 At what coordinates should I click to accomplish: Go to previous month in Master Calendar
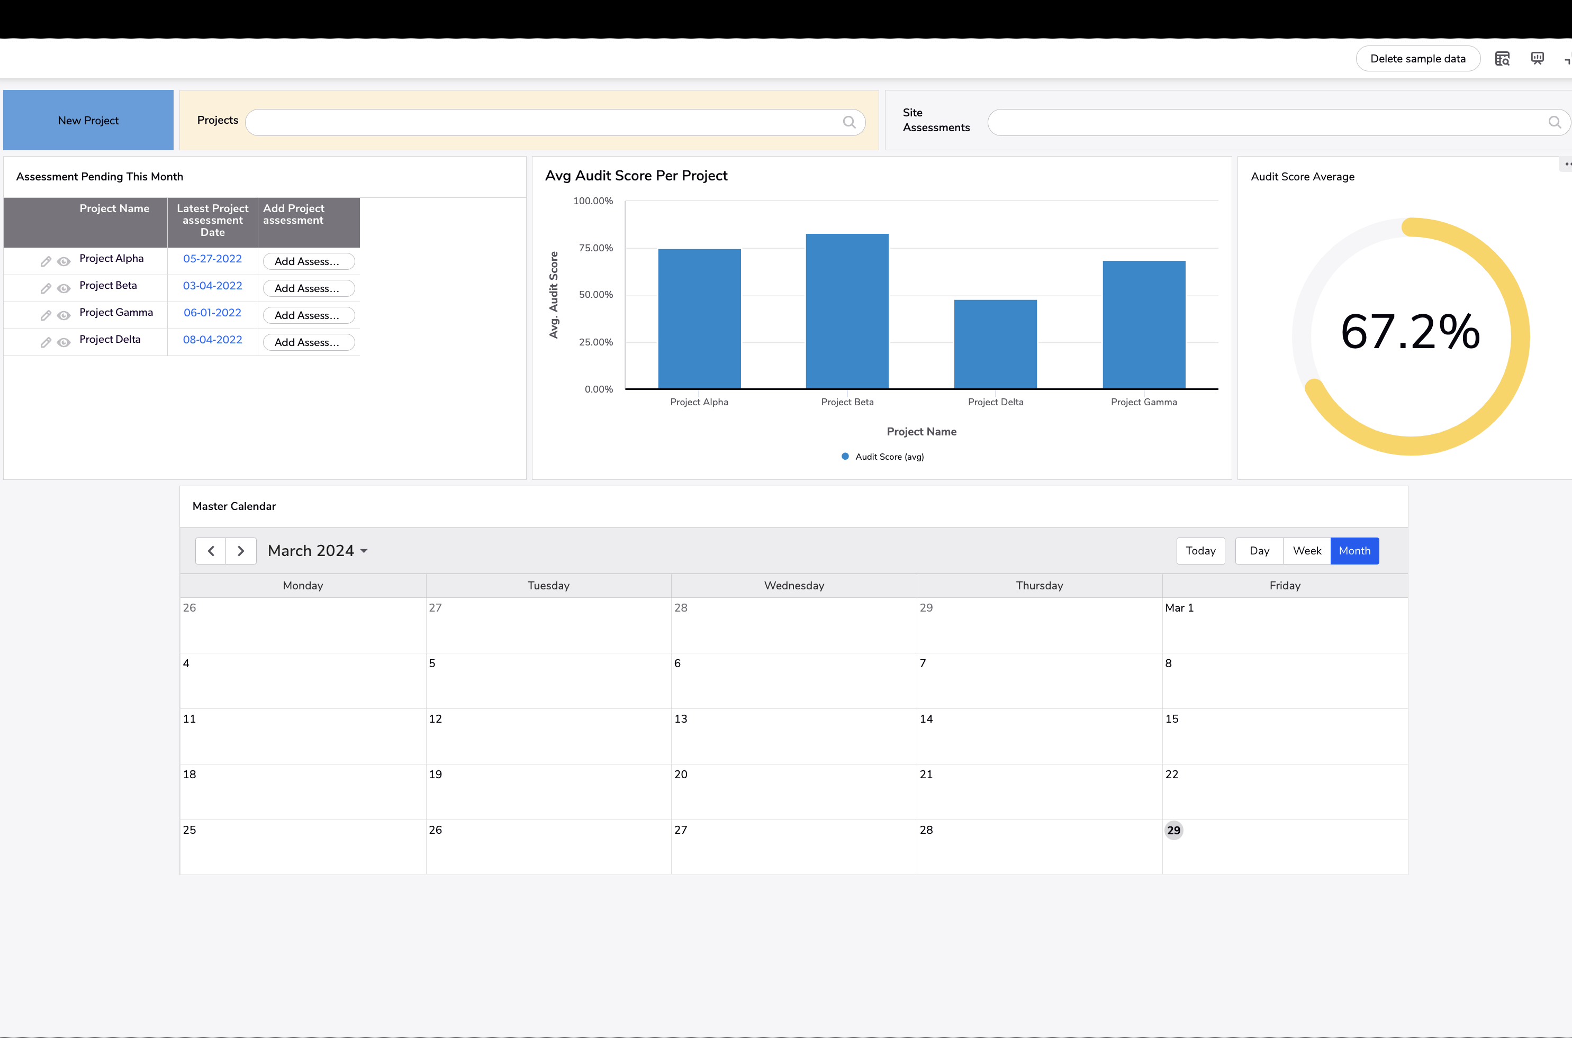pyautogui.click(x=210, y=550)
